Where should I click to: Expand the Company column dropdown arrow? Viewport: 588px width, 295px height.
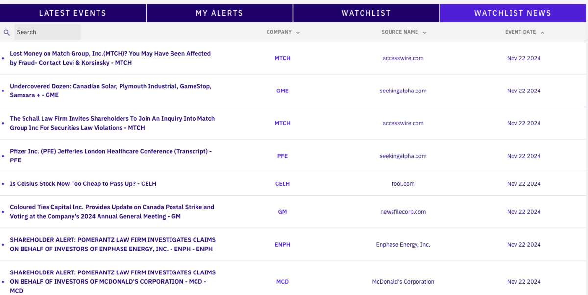298,33
